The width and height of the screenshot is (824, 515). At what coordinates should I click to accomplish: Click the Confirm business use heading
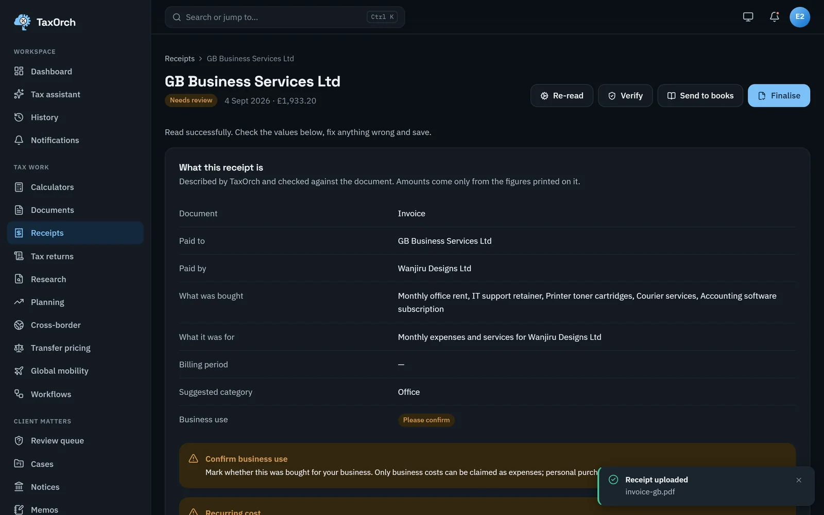(x=246, y=459)
